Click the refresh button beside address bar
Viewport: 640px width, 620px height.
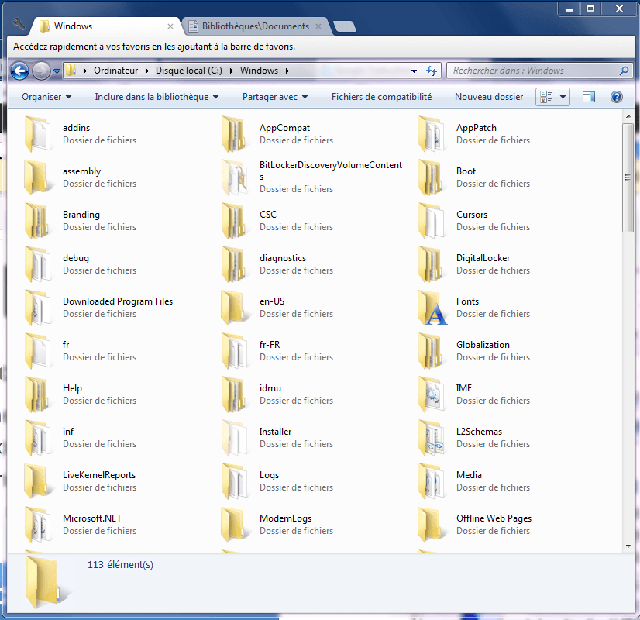click(x=432, y=71)
